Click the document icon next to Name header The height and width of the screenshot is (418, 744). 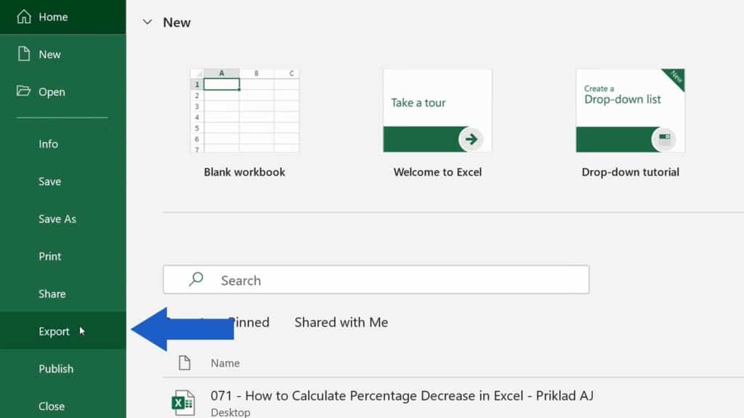click(184, 362)
